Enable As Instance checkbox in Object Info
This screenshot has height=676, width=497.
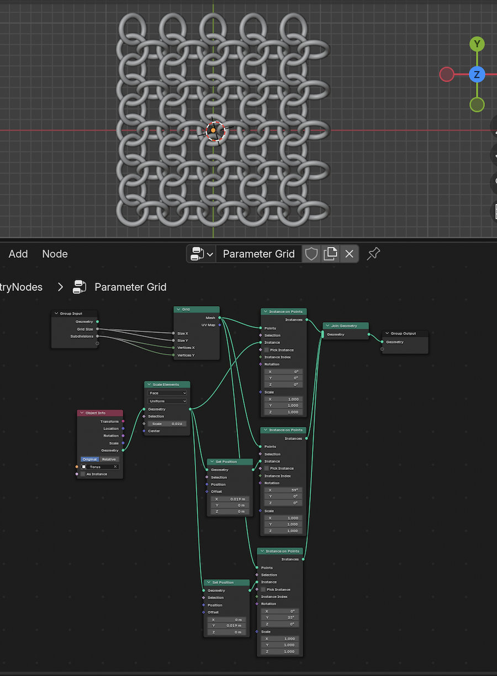pos(83,474)
